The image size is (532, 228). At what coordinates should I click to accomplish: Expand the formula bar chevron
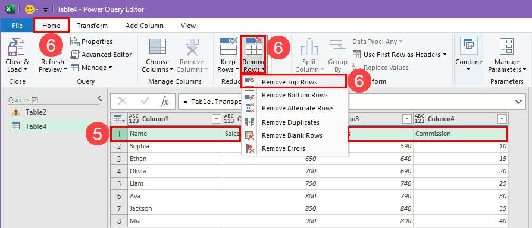[x=518, y=102]
